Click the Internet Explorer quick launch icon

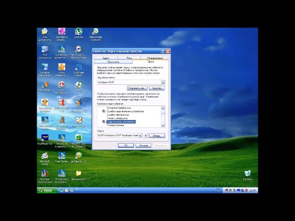pos(72,190)
